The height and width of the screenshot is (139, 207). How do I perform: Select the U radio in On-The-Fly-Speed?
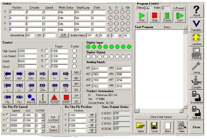click(x=8, y=130)
